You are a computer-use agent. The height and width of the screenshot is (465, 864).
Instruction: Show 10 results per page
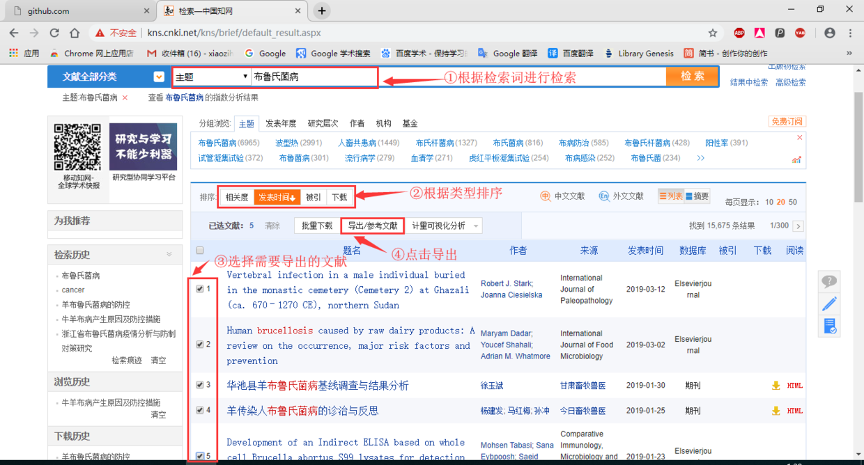[x=769, y=202]
